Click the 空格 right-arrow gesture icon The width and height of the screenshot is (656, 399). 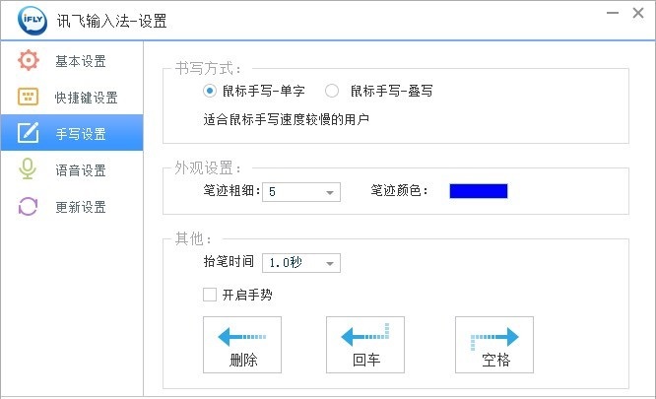click(494, 336)
